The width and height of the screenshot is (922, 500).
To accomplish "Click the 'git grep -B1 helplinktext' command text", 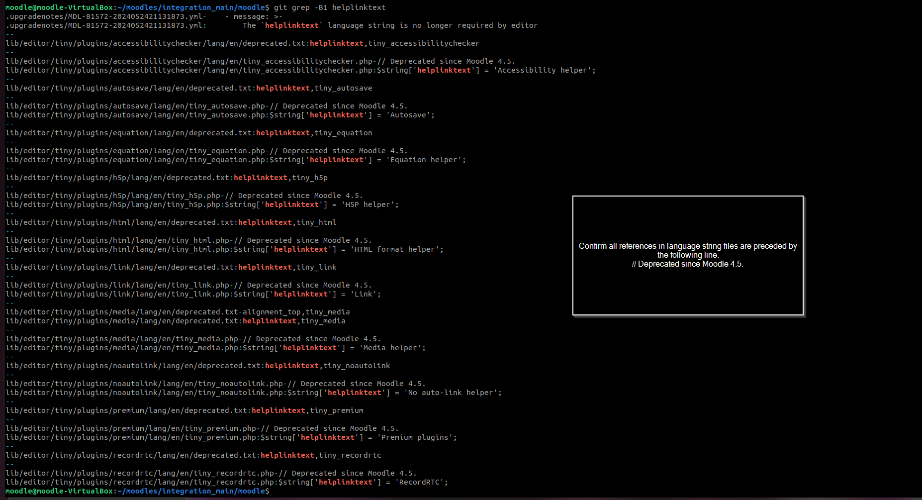I will point(330,7).
